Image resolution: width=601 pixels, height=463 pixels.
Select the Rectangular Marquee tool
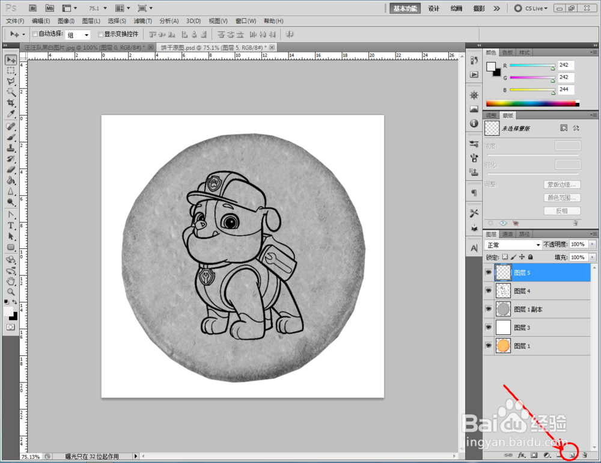click(11, 71)
